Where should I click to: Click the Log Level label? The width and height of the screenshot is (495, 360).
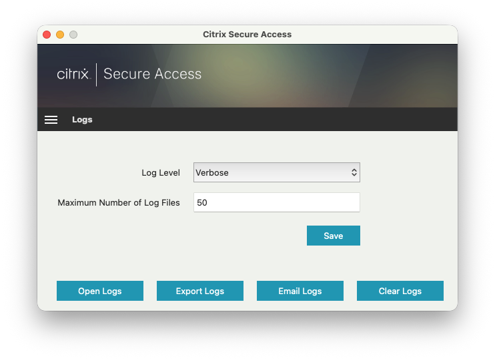point(161,172)
